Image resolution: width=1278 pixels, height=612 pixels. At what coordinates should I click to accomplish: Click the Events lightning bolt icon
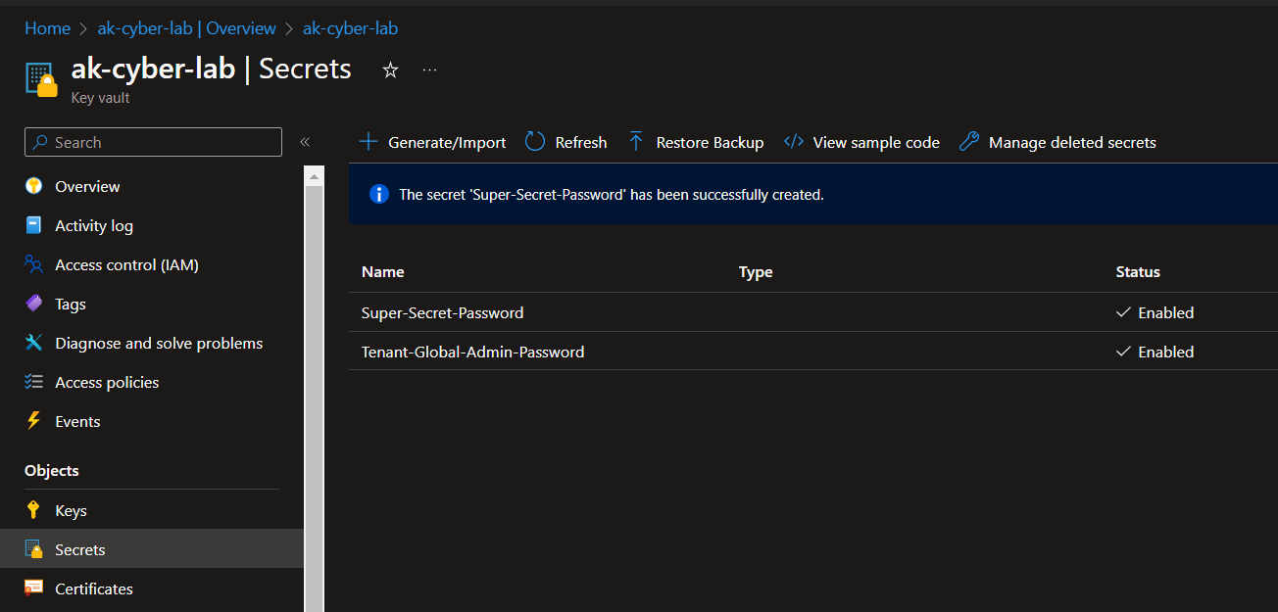(34, 421)
